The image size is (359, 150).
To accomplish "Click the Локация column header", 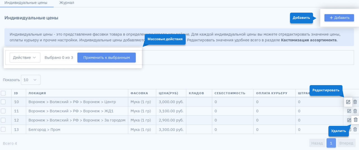I will click(37, 93).
